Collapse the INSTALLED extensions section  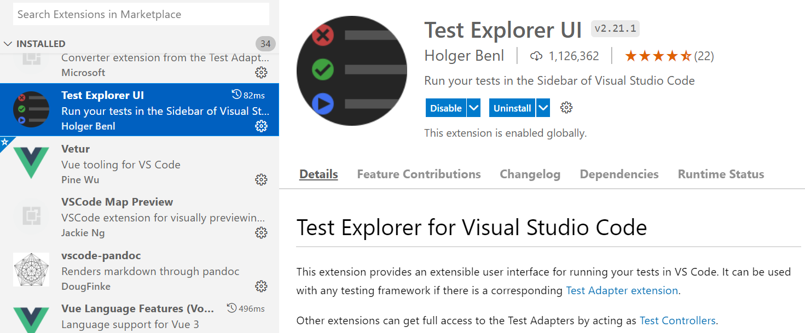pyautogui.click(x=8, y=43)
